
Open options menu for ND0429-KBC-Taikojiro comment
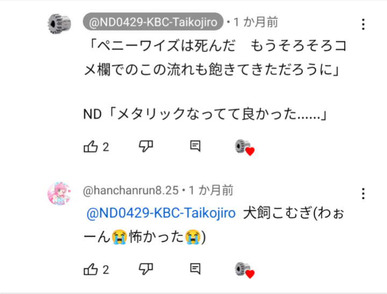363,24
